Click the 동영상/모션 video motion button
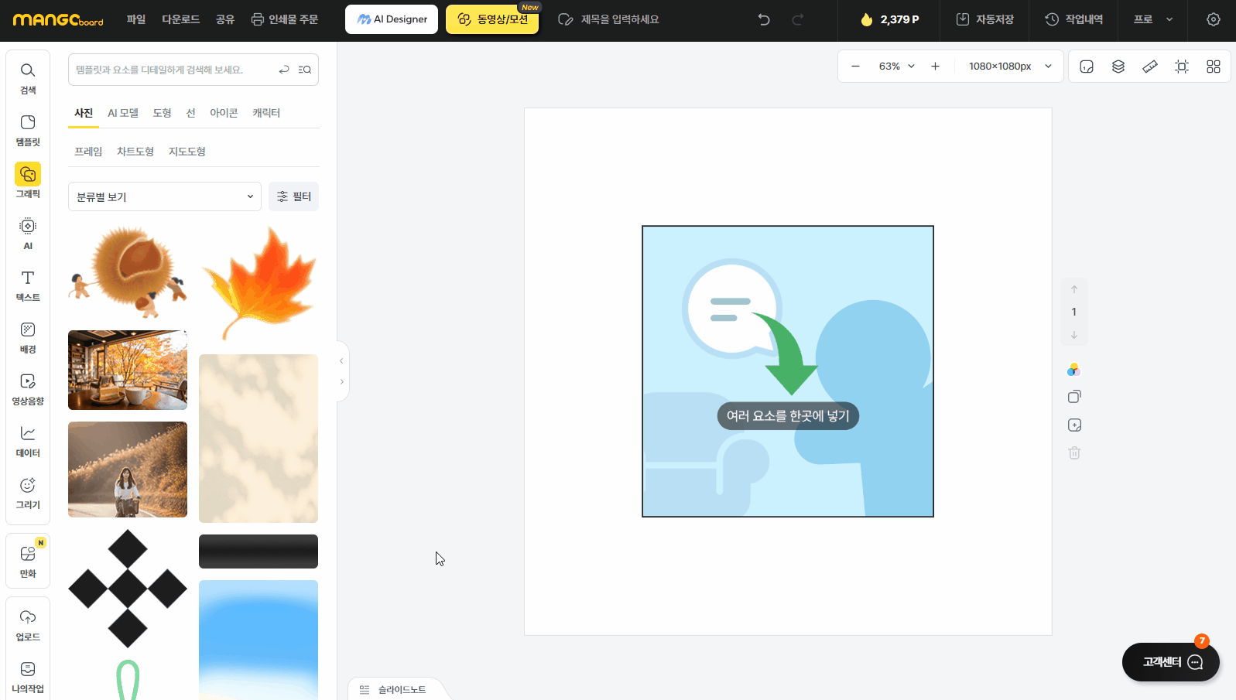Screen dimensions: 1236x700 492,19
